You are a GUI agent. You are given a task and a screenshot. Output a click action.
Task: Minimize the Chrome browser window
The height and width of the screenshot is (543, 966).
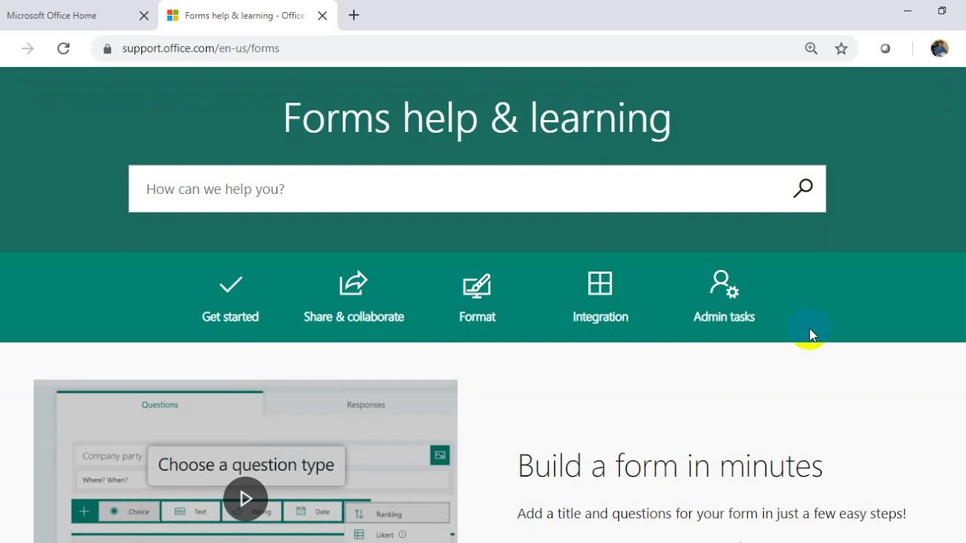[908, 11]
